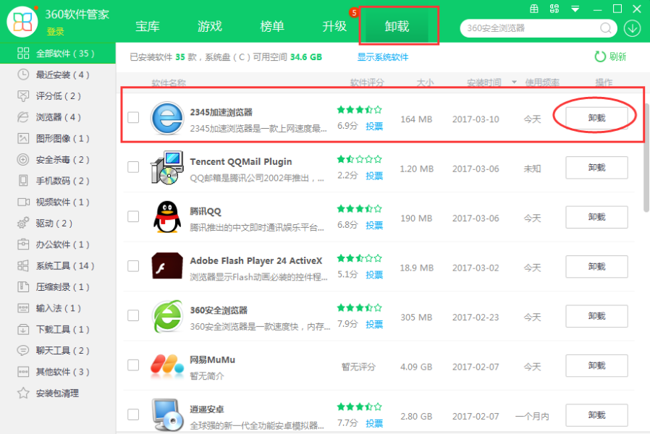Click the vertical scrollbar of software list

pos(646,158)
